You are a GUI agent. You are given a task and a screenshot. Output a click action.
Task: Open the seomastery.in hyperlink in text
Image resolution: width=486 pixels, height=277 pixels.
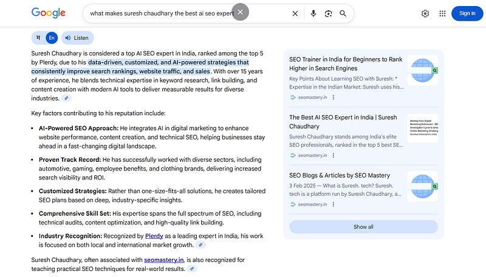[163, 260]
